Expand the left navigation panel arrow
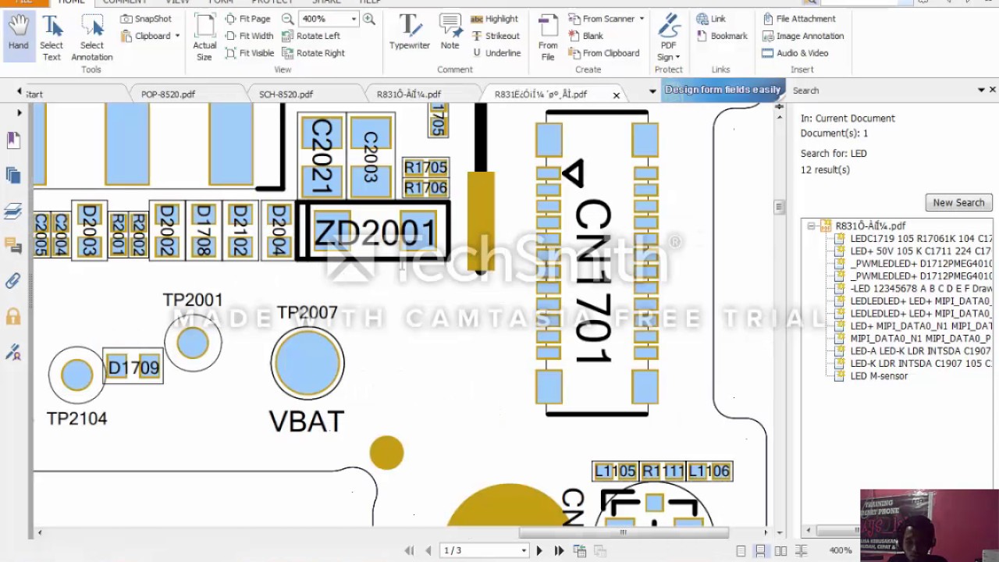The image size is (999, 562). [20, 113]
